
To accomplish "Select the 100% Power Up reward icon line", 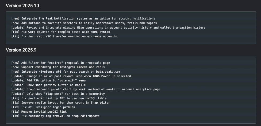I will (x=71, y=76).
